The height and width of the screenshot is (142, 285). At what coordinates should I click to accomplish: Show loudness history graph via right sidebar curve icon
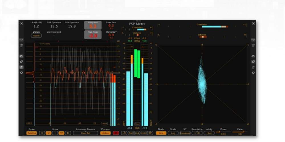253,56
